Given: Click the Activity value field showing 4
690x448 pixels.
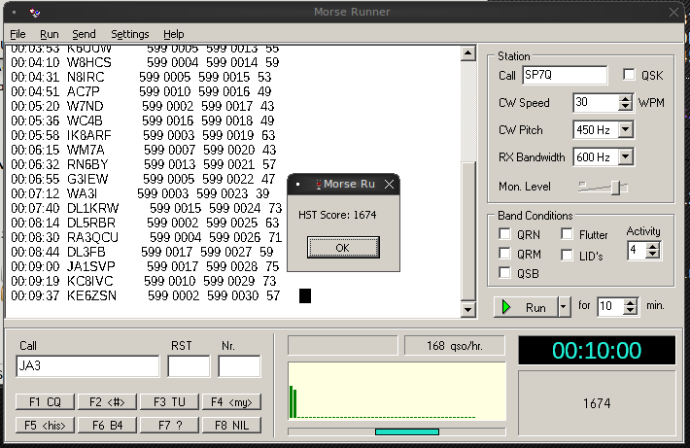Looking at the screenshot, I should tap(638, 251).
